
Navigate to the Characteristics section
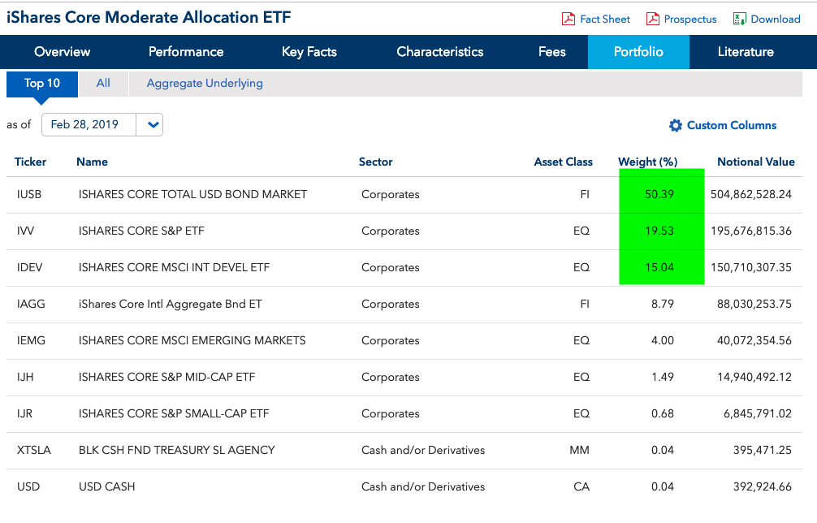coord(439,51)
